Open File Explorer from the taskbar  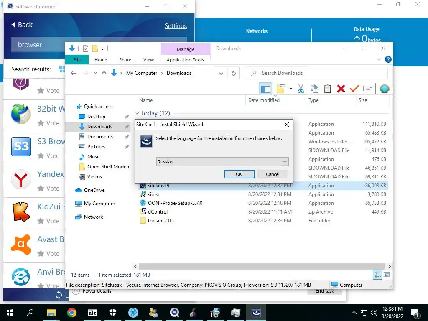click(51, 313)
